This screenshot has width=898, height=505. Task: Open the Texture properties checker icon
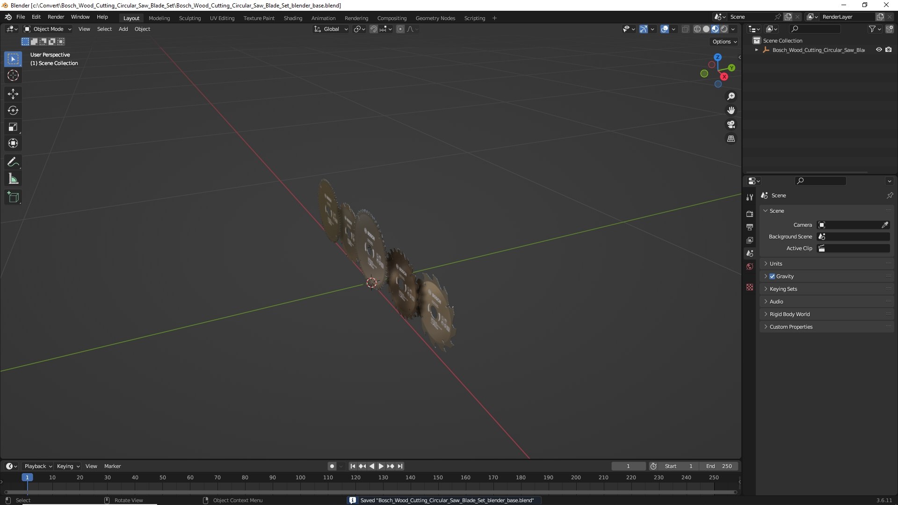(750, 287)
